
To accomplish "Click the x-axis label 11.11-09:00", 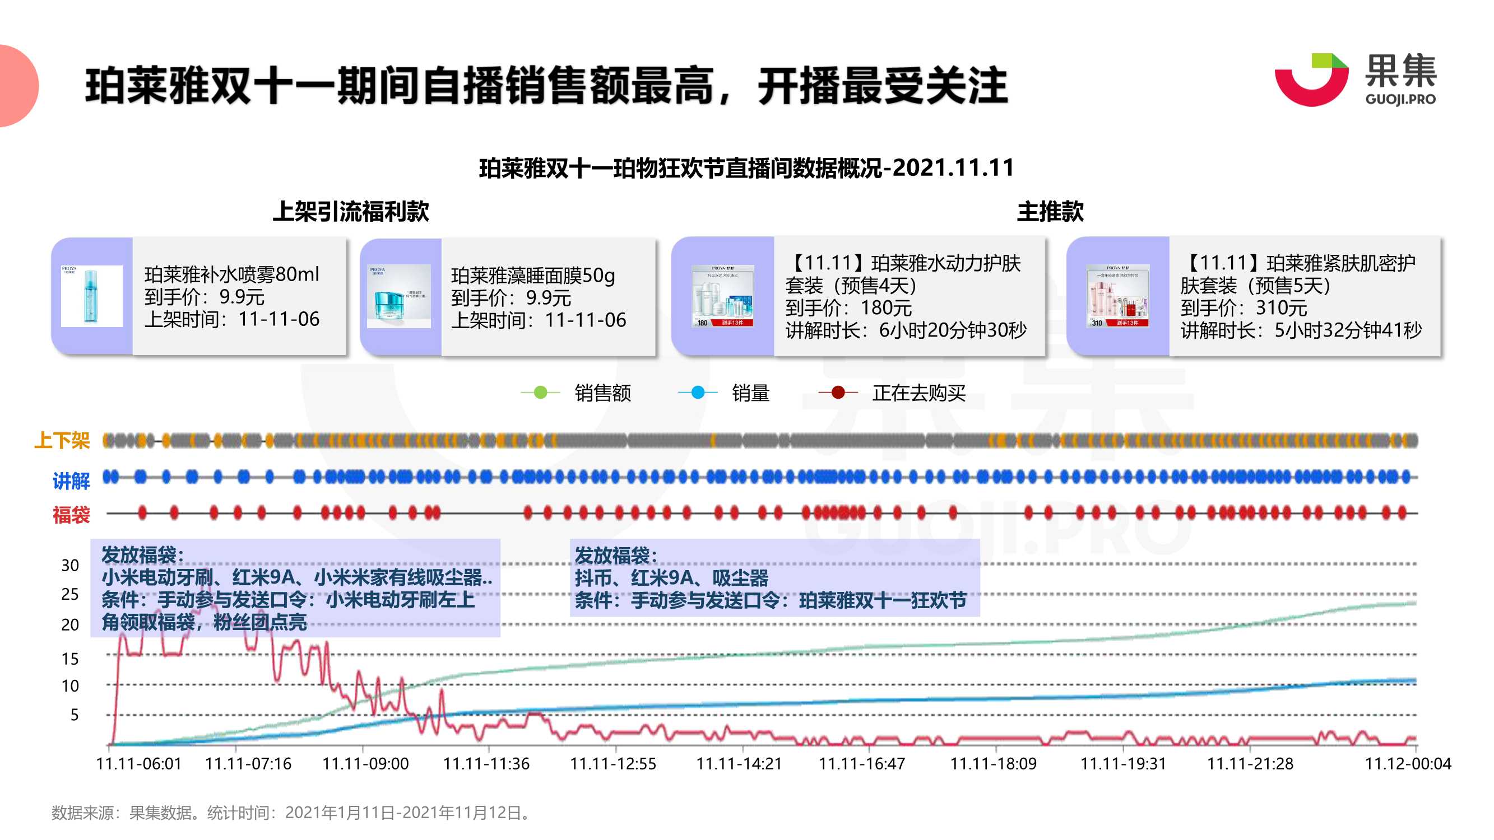I will 365,763.
